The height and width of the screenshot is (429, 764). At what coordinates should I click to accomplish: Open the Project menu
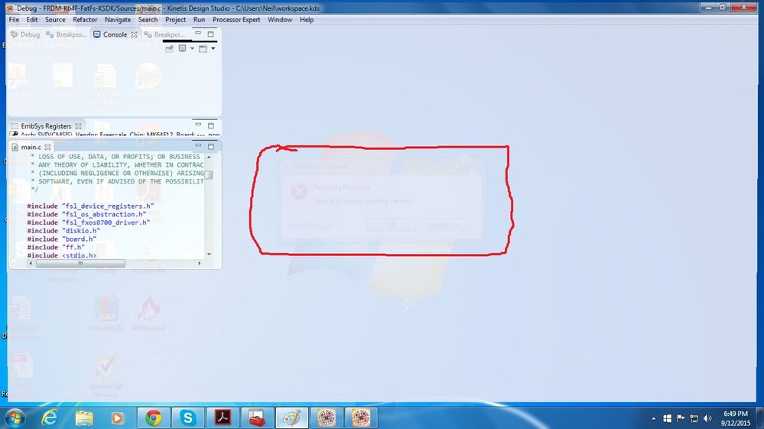coord(175,19)
